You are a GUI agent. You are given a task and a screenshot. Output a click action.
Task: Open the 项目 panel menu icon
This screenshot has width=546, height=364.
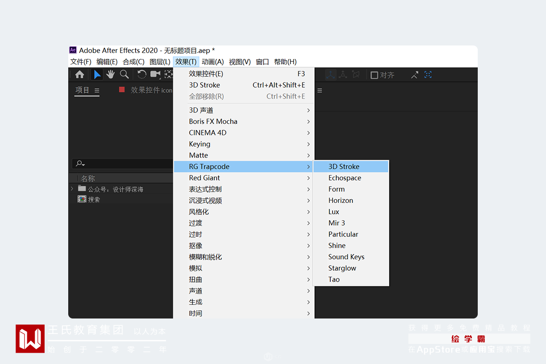(x=96, y=91)
